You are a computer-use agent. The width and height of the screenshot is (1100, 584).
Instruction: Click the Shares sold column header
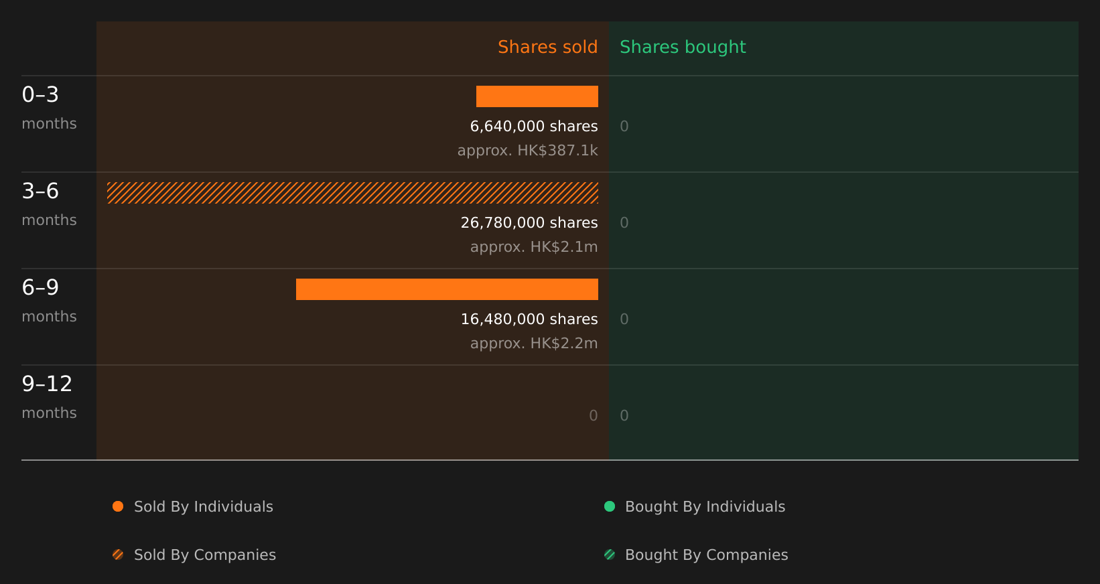pyautogui.click(x=547, y=47)
